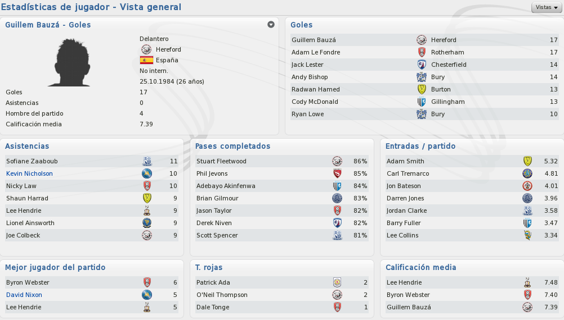Open David Nixon player link
This screenshot has width=564, height=320.
(24, 295)
